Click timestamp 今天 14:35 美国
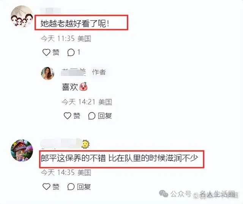The width and height of the screenshot is (243, 204). pos(66,172)
